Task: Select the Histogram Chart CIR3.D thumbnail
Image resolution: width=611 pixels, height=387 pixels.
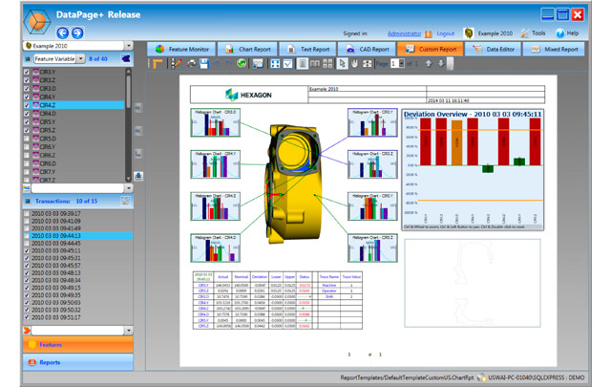Action: (x=216, y=122)
